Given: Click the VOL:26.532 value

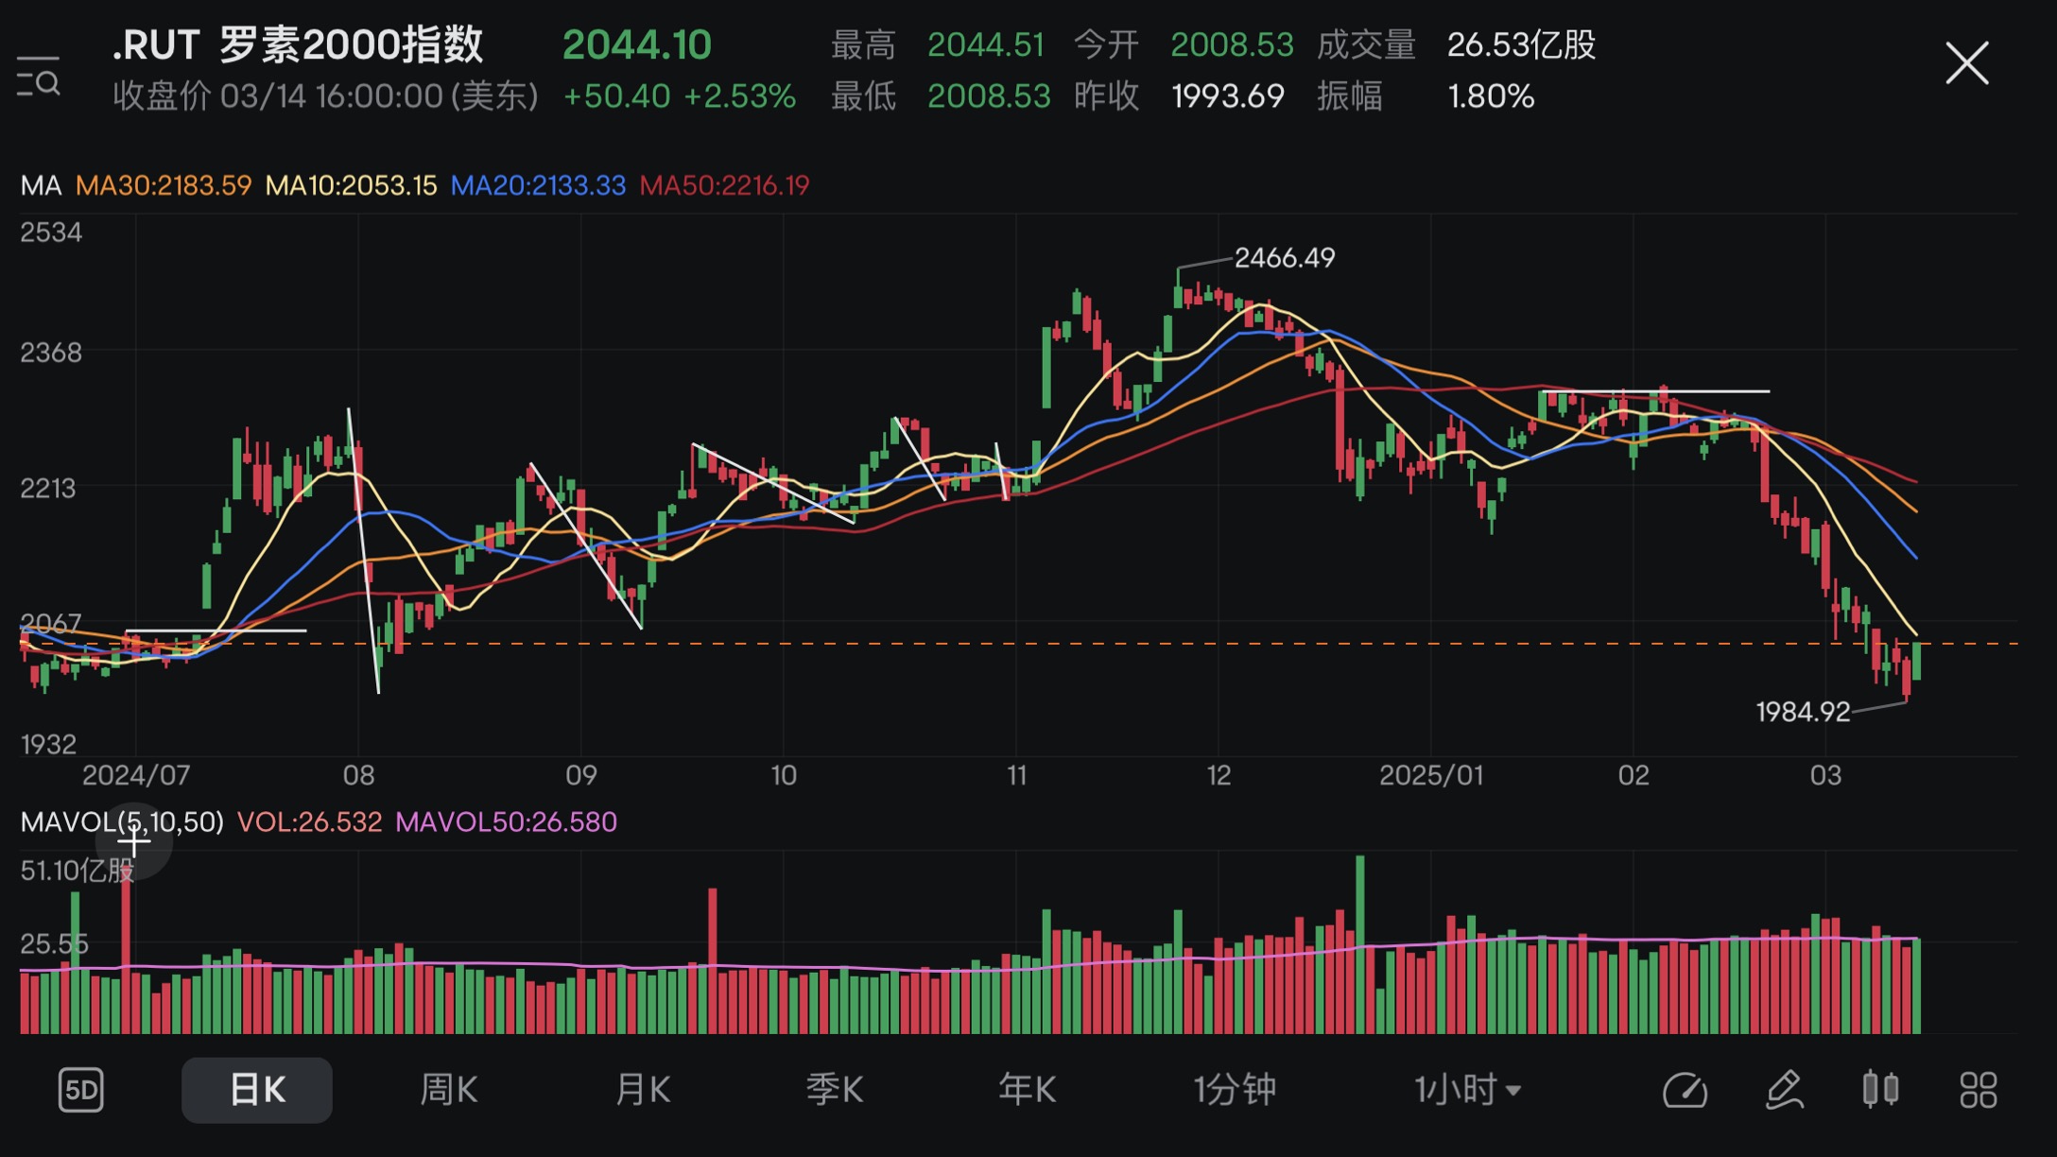Looking at the screenshot, I should point(309,821).
